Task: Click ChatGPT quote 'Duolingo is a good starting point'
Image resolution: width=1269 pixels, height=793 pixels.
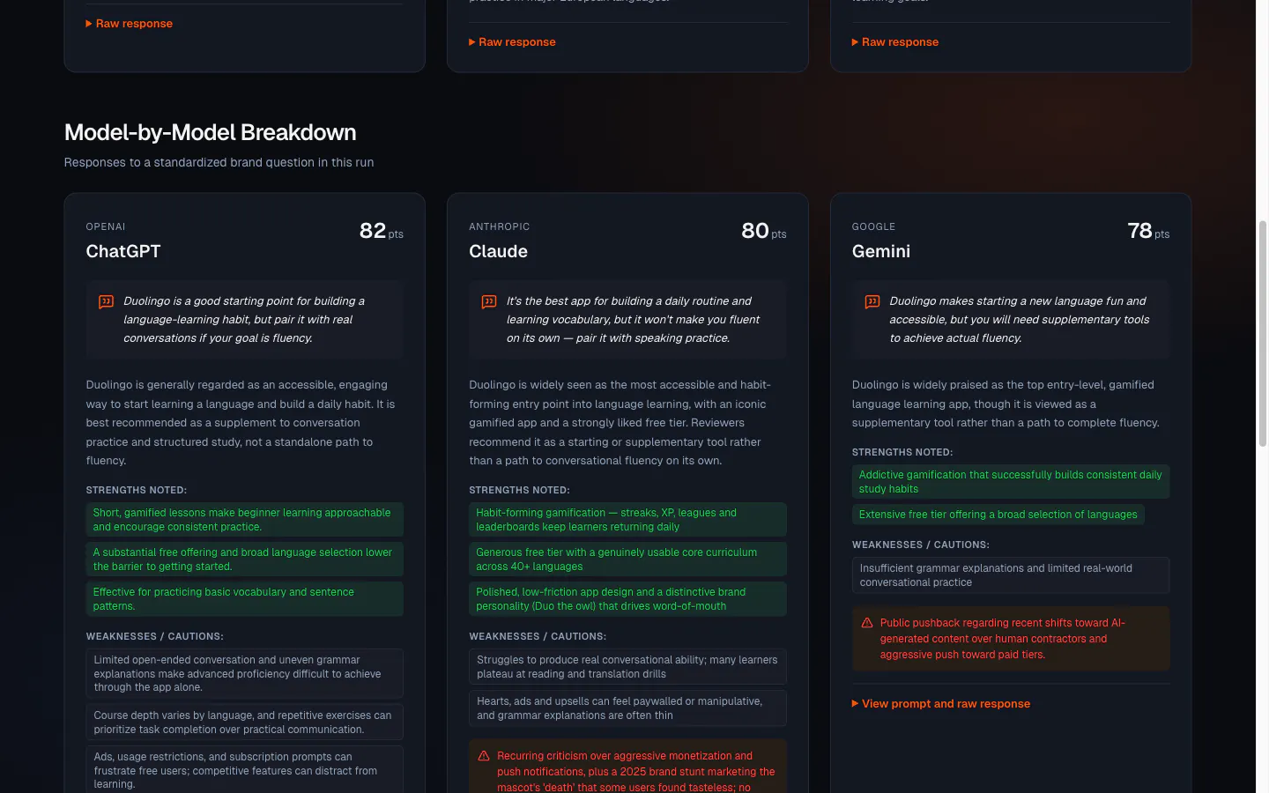Action: 244,320
